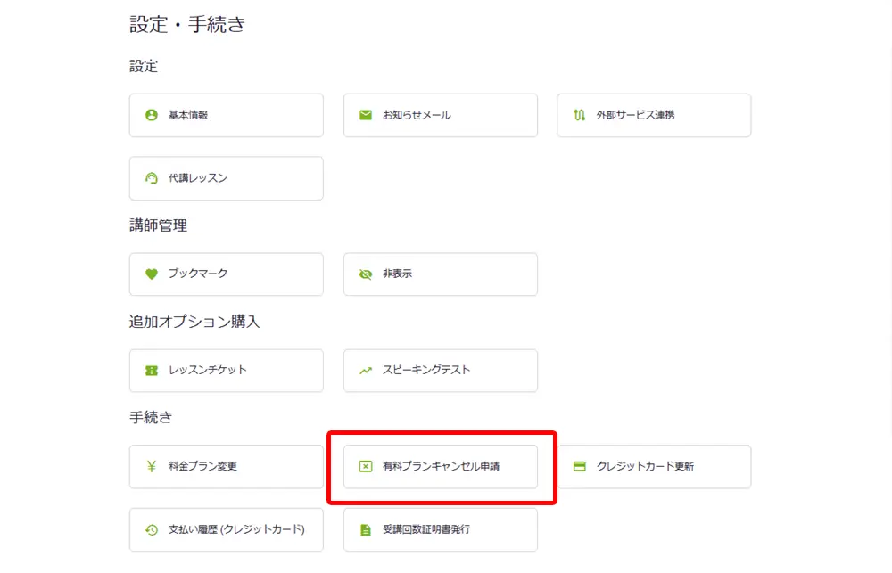892x573 pixels.
Task: Click the headset icon for 代講レッスン
Action: [x=152, y=178]
